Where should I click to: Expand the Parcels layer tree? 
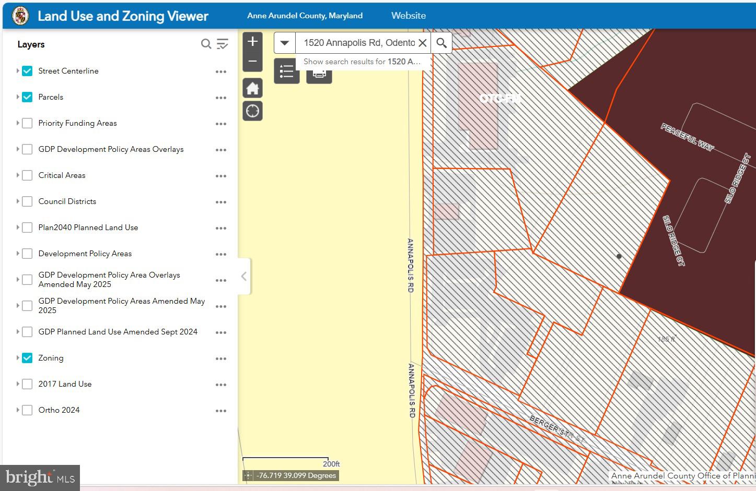point(17,97)
